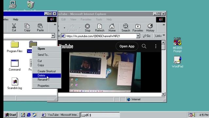The height and width of the screenshot is (118, 209).
Task: Click the Open App button on YouTube
Action: (x=127, y=46)
